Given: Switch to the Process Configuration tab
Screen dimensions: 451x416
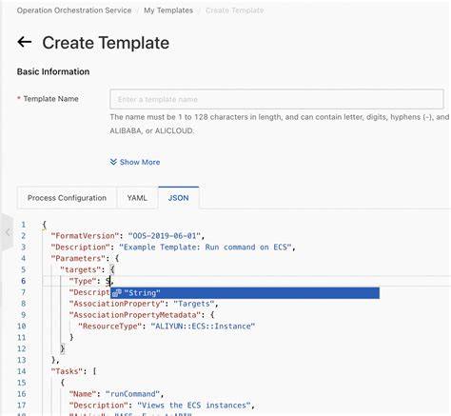Looking at the screenshot, I should [67, 198].
